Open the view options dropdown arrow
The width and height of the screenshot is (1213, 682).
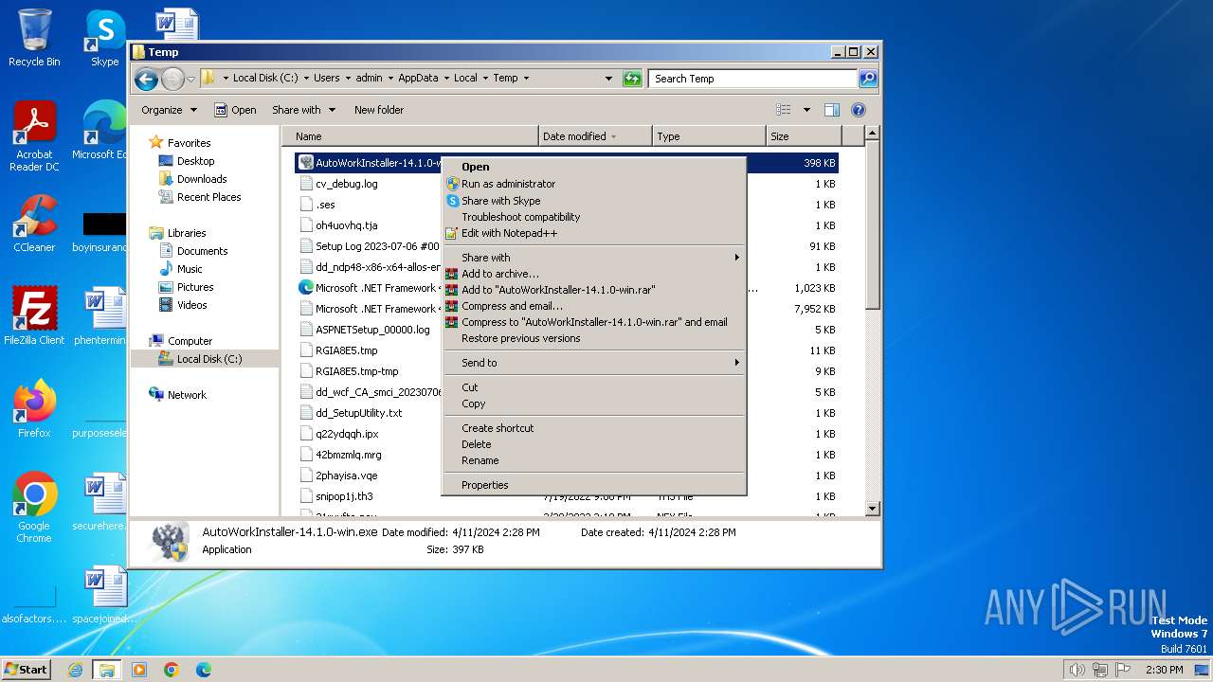[x=806, y=110]
